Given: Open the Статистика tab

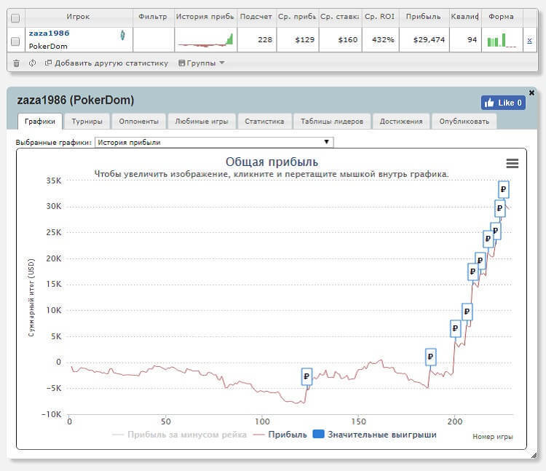Looking at the screenshot, I should [264, 122].
